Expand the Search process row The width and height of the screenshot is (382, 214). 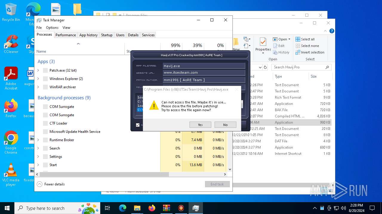point(38,148)
